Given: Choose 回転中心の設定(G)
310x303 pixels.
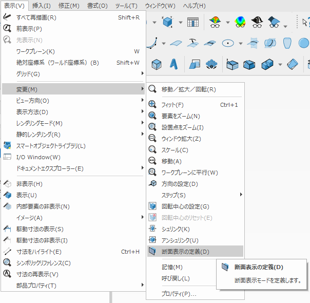Looking at the screenshot, I should coord(196,206).
